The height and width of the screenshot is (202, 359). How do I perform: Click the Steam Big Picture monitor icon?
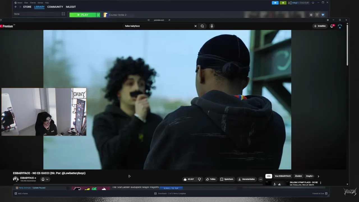tap(313, 3)
